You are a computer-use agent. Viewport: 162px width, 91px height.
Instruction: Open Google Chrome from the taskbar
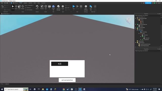(x=64, y=89)
